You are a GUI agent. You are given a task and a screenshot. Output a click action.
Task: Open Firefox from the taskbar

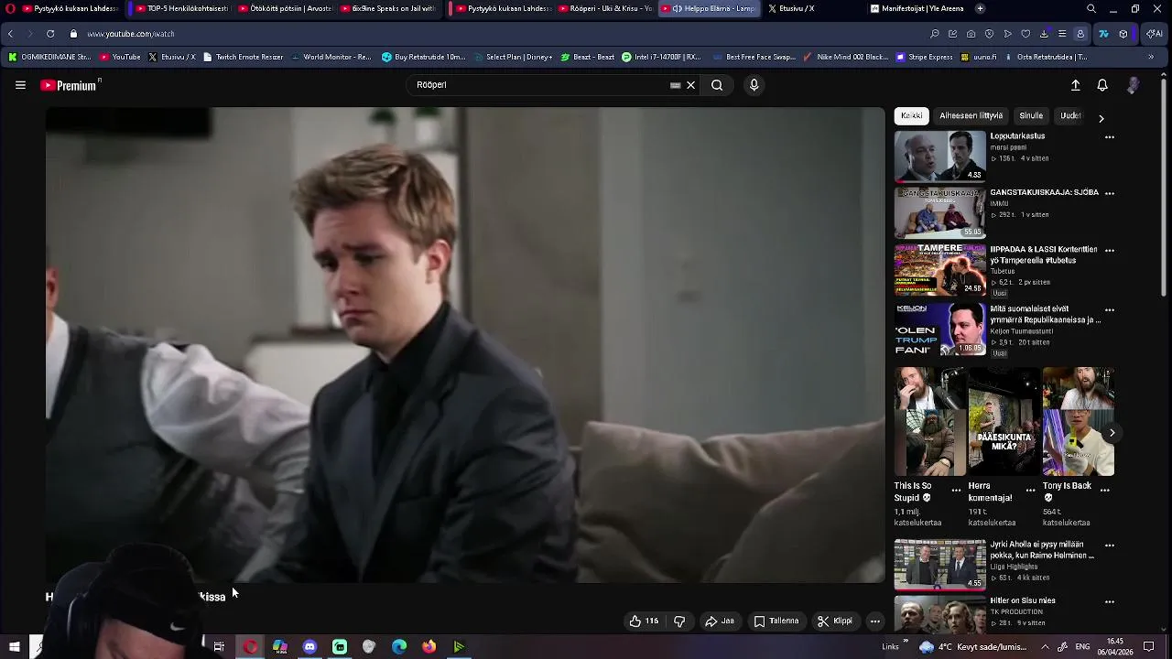(x=429, y=647)
